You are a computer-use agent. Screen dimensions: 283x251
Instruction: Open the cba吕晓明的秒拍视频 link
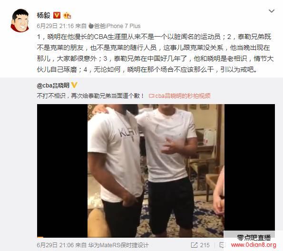point(183,96)
